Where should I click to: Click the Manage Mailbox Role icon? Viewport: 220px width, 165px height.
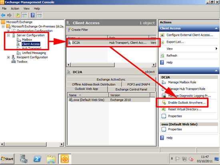coord(164,82)
